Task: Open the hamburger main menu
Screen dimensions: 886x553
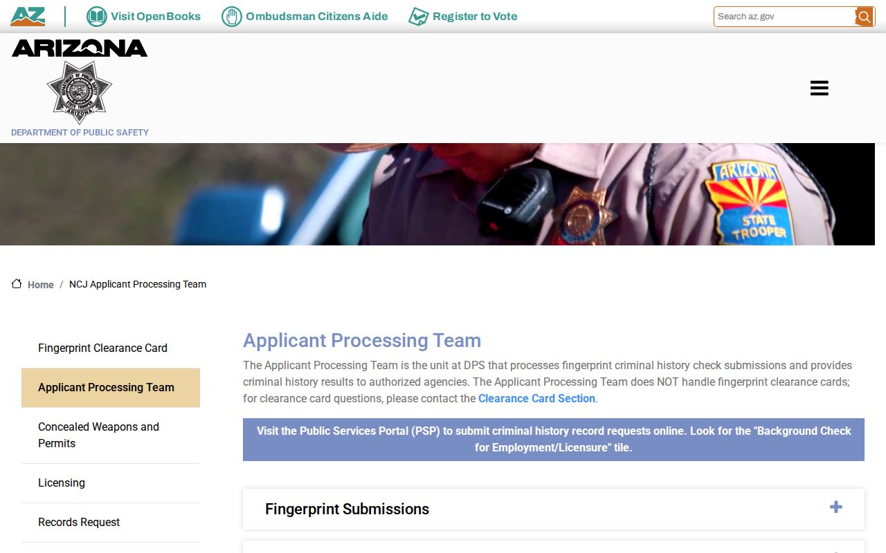Action: (819, 88)
